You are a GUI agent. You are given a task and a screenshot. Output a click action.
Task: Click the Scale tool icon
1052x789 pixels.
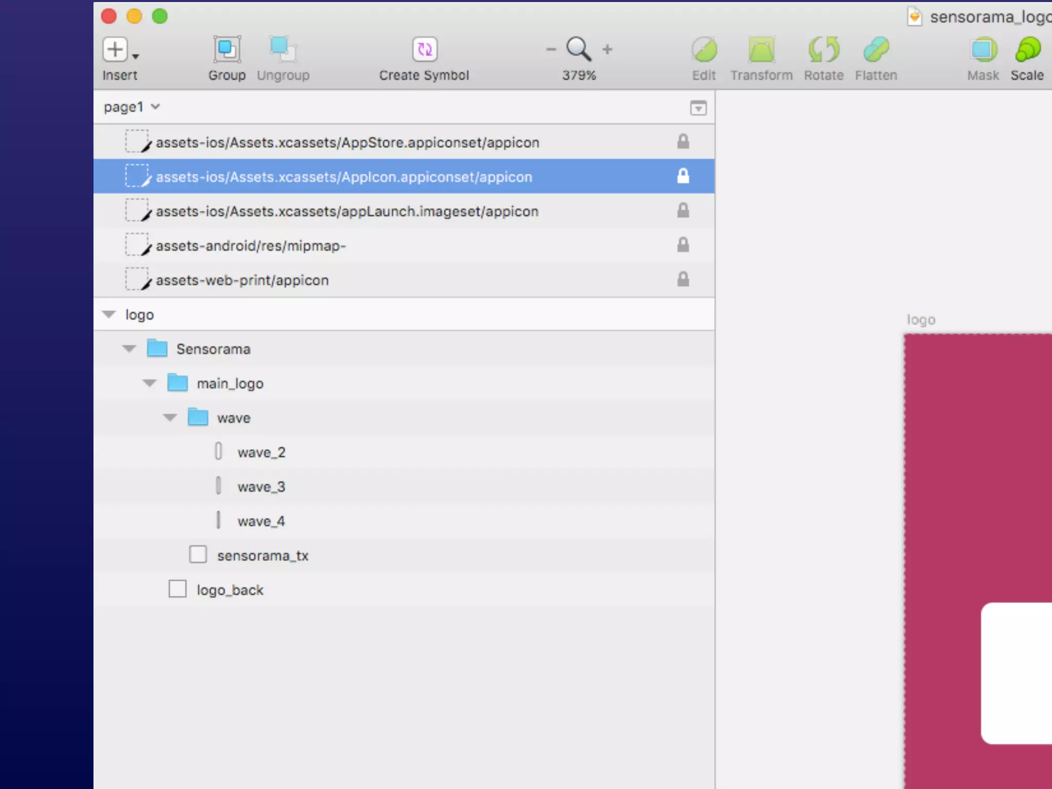tap(1027, 50)
